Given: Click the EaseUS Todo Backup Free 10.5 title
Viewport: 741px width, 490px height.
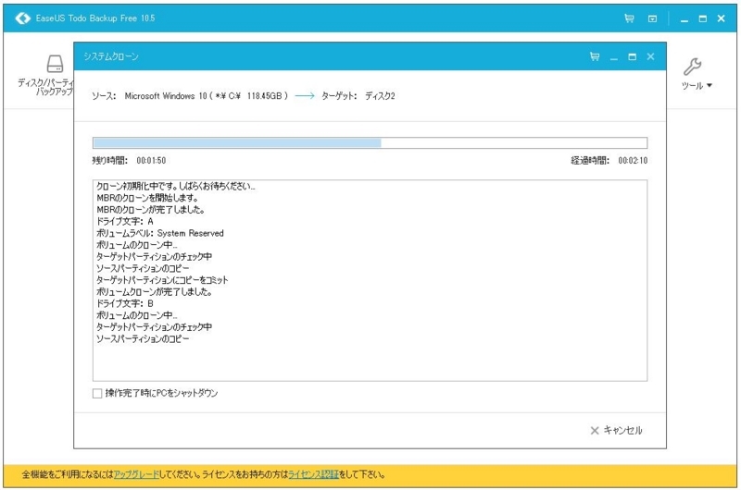Looking at the screenshot, I should coord(95,18).
